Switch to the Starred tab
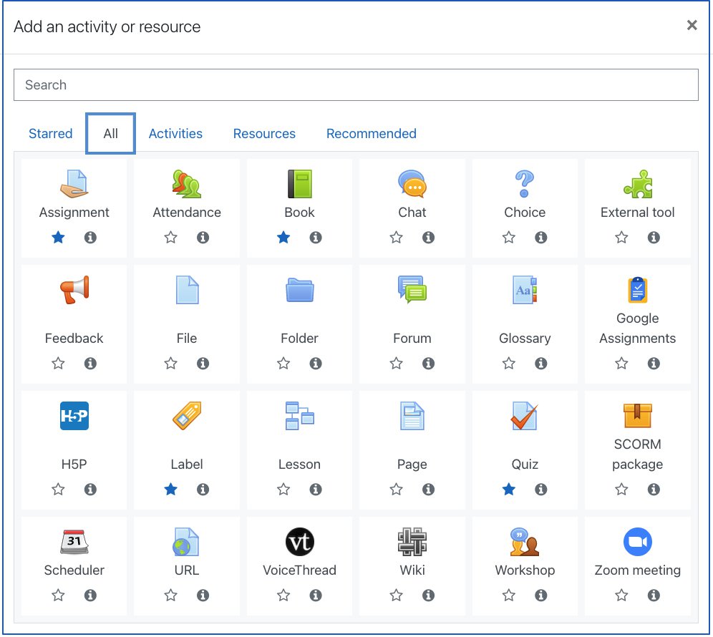Screen dimensions: 713x637 tap(51, 134)
